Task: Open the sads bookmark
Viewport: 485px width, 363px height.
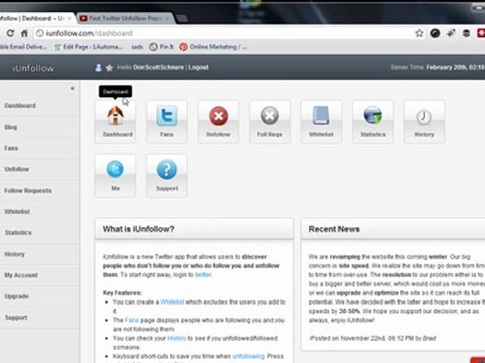Action: [x=137, y=47]
